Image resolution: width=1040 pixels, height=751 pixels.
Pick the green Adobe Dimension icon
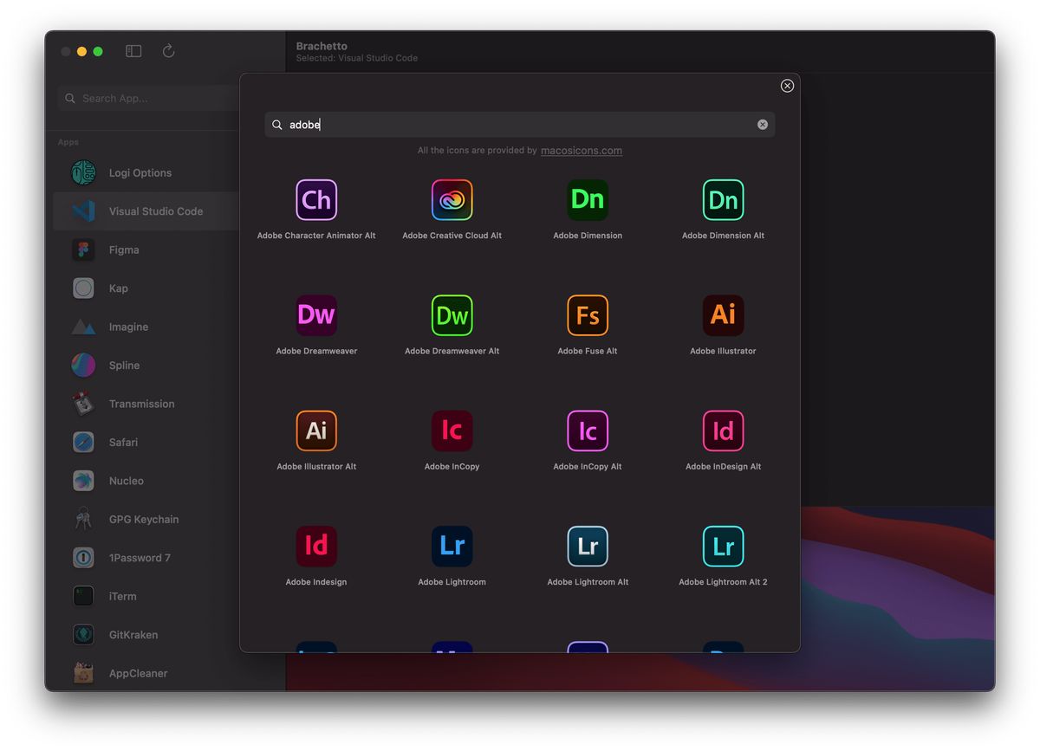point(588,200)
